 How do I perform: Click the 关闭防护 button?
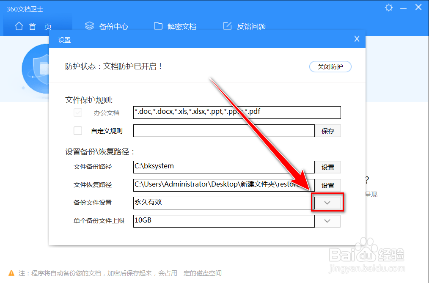pyautogui.click(x=330, y=67)
